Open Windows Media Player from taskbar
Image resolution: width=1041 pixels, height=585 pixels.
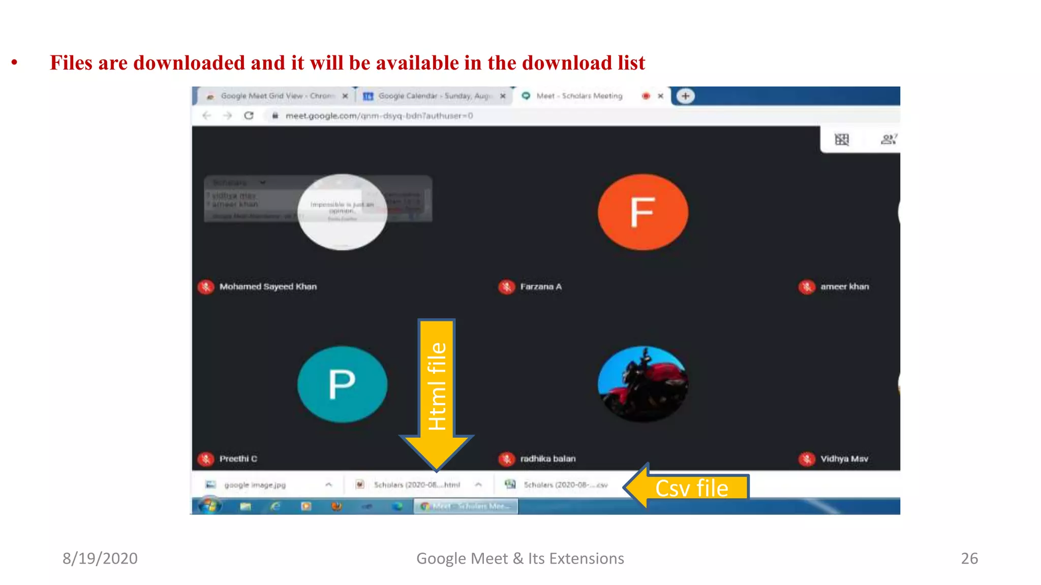coord(306,506)
